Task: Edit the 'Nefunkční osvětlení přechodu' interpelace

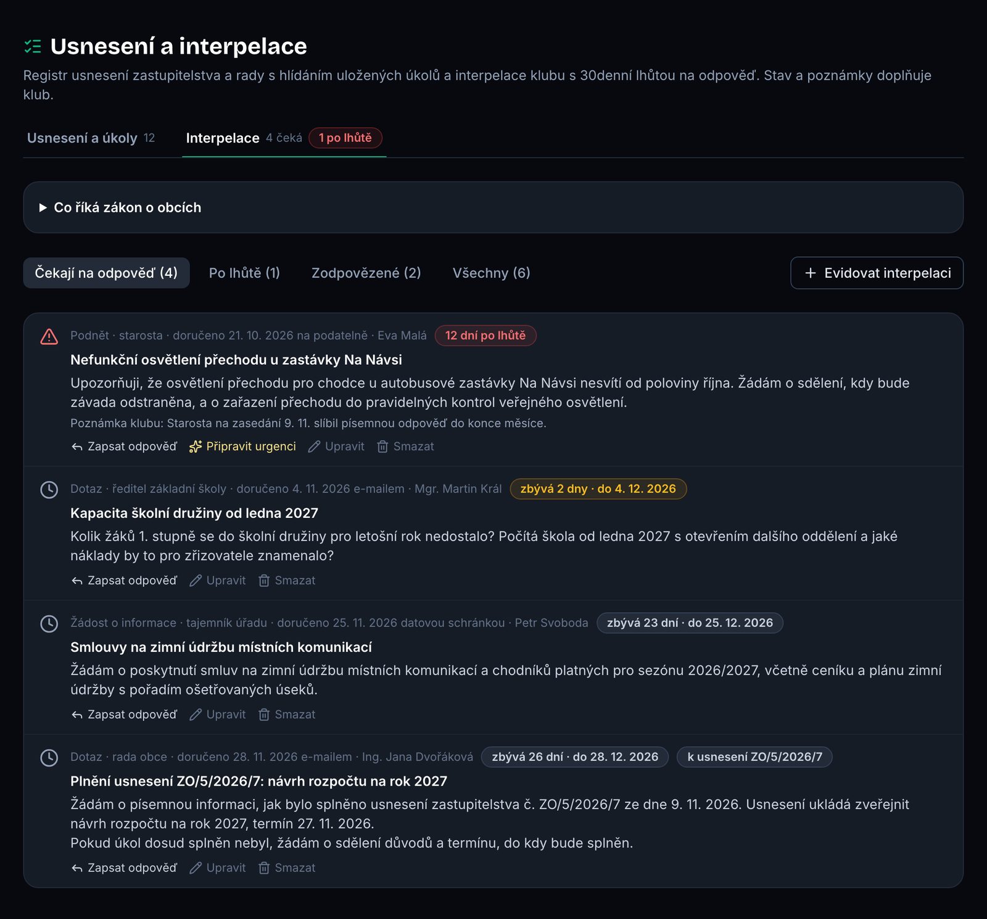Action: [336, 446]
